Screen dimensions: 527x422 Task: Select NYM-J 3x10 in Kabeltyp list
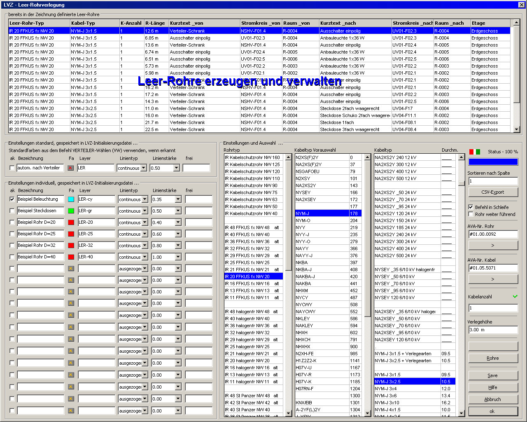tap(415, 403)
